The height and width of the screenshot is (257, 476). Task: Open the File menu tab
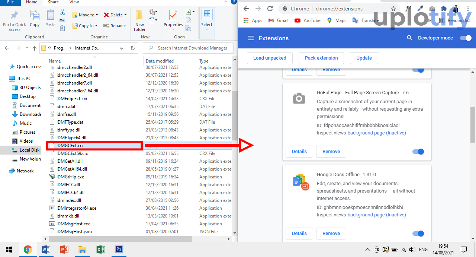[x=10, y=2]
